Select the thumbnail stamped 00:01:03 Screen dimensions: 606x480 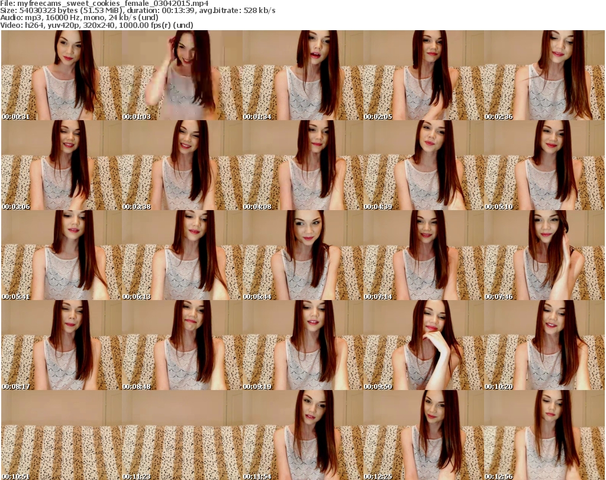tap(182, 75)
